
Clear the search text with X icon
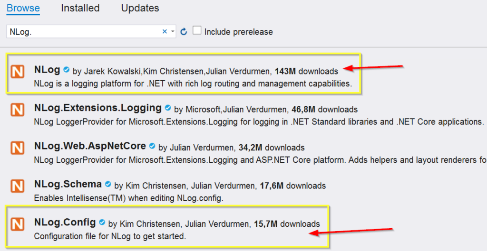coord(165,32)
